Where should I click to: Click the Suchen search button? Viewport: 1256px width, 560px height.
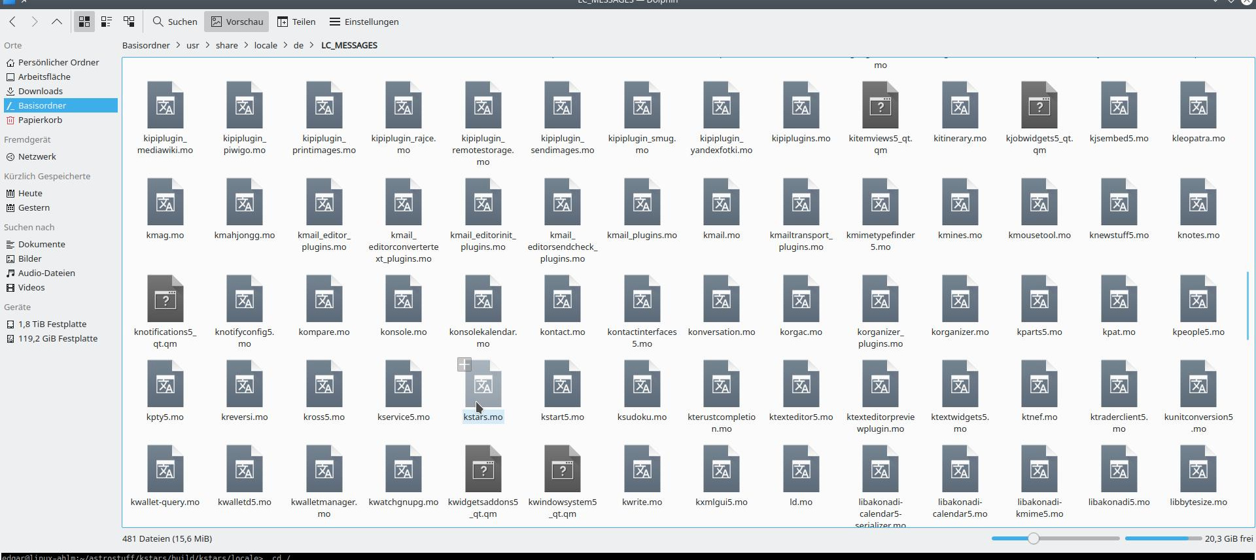(x=175, y=22)
